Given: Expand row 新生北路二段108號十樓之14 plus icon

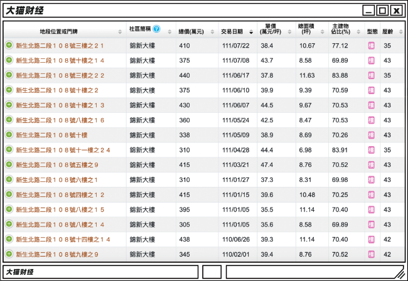Looking at the screenshot, I should tap(9, 60).
